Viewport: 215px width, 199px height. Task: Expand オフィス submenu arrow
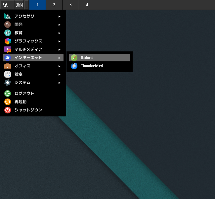(59, 66)
